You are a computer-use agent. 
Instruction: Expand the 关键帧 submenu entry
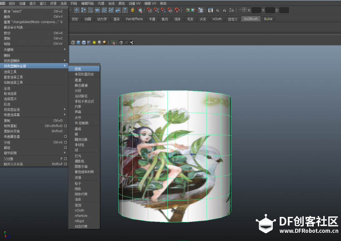[x=34, y=50]
